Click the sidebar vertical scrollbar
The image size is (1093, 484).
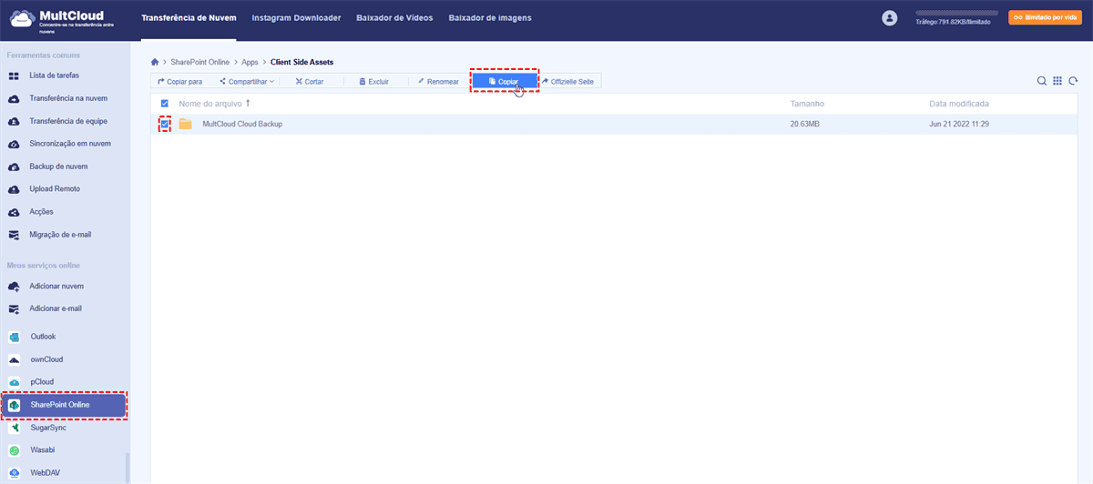point(128,468)
